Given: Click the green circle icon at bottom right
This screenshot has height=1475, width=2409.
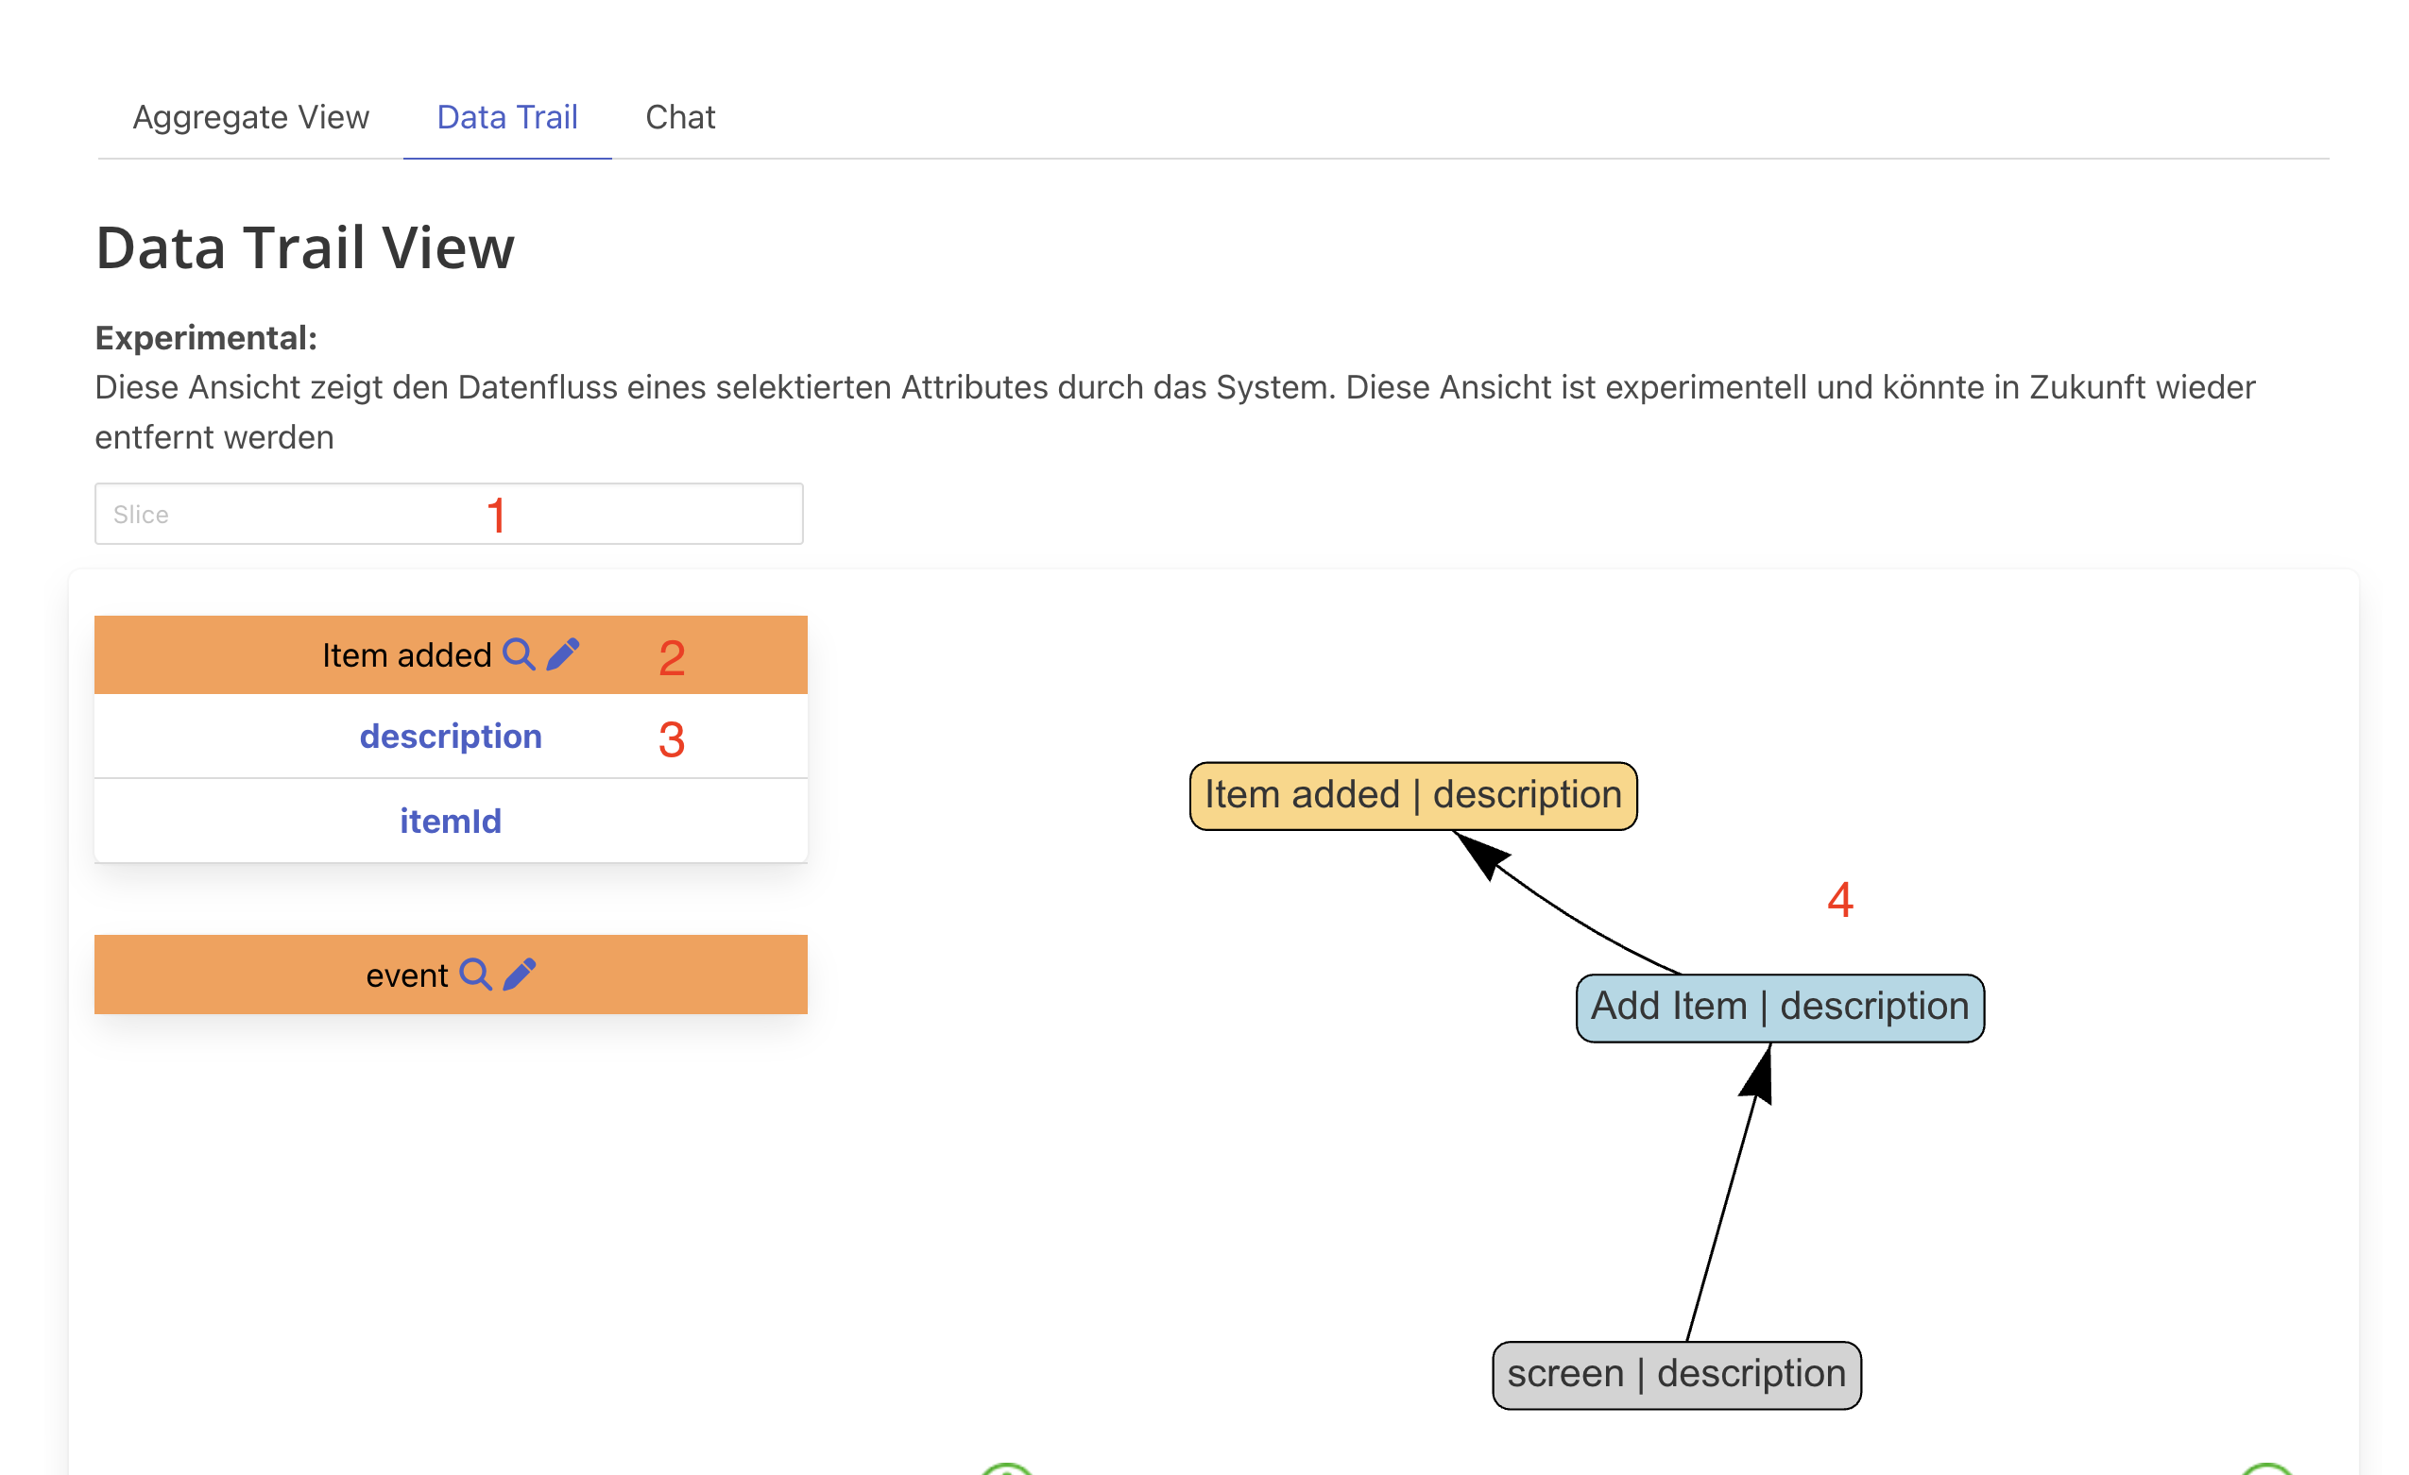Looking at the screenshot, I should pos(2266,1469).
